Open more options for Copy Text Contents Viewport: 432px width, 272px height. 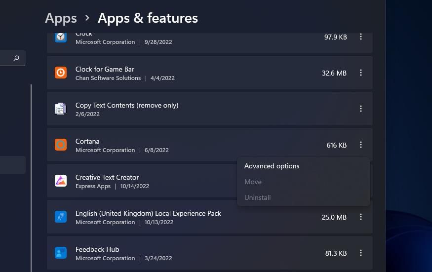[361, 109]
